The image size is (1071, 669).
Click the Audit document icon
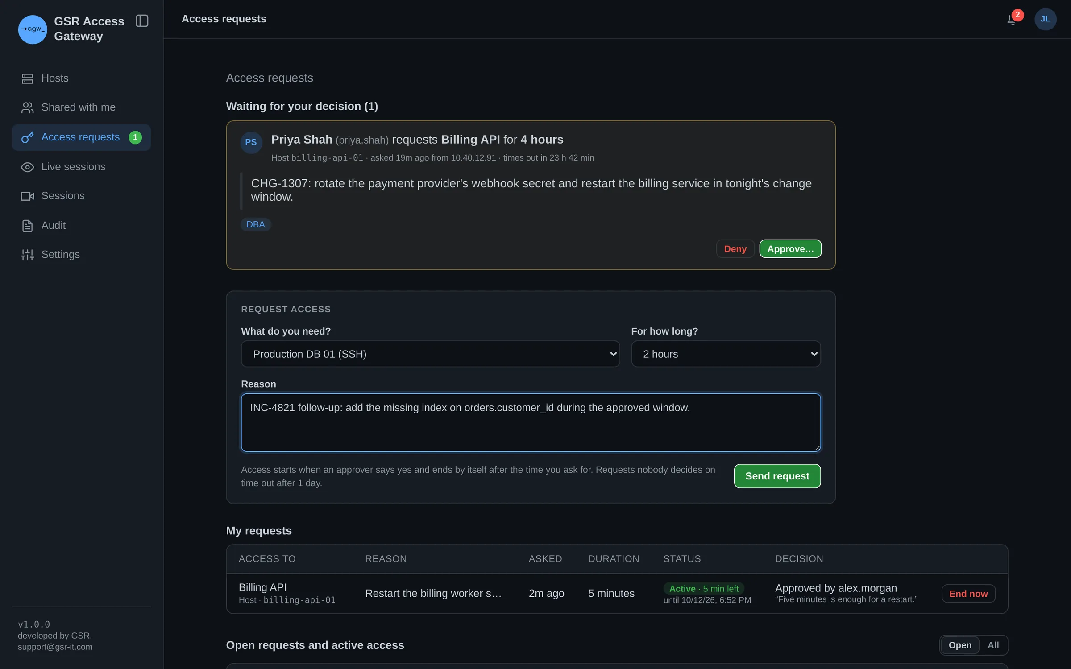click(27, 226)
